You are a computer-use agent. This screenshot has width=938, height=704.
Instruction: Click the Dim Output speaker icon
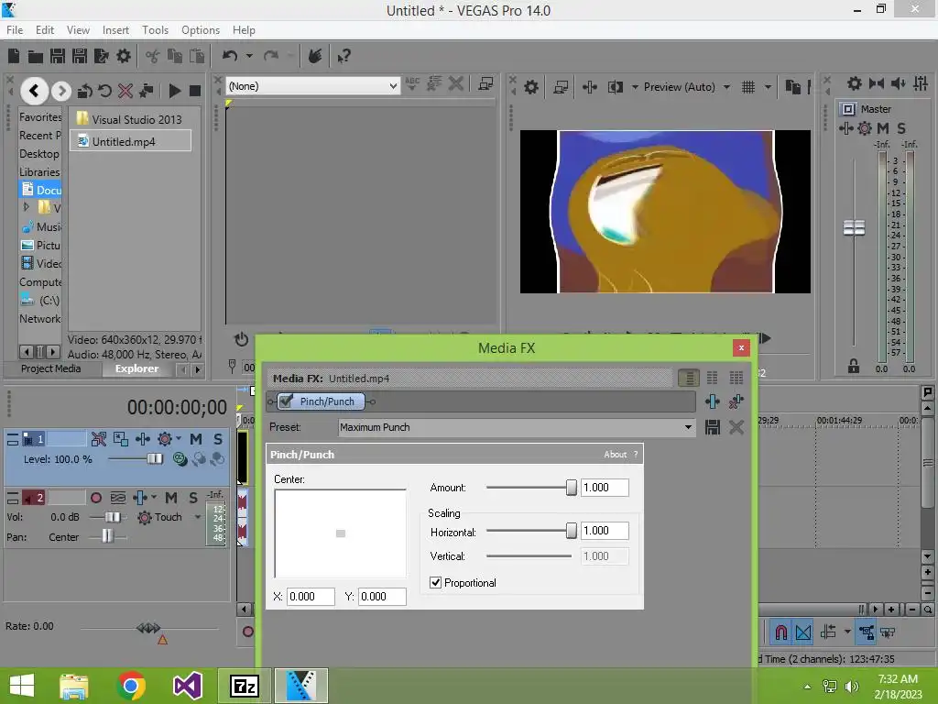click(x=899, y=83)
